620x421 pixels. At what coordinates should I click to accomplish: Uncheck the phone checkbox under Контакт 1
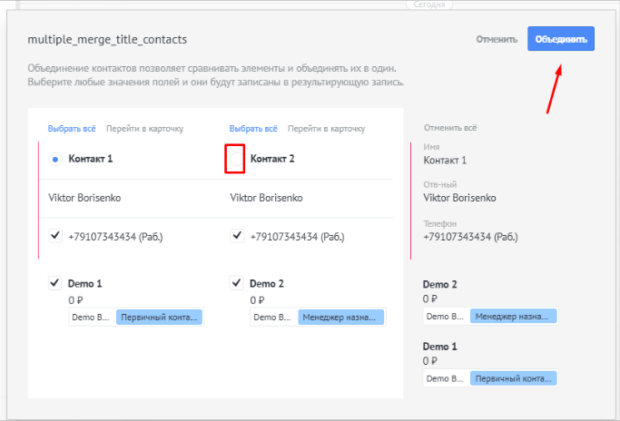pos(55,236)
